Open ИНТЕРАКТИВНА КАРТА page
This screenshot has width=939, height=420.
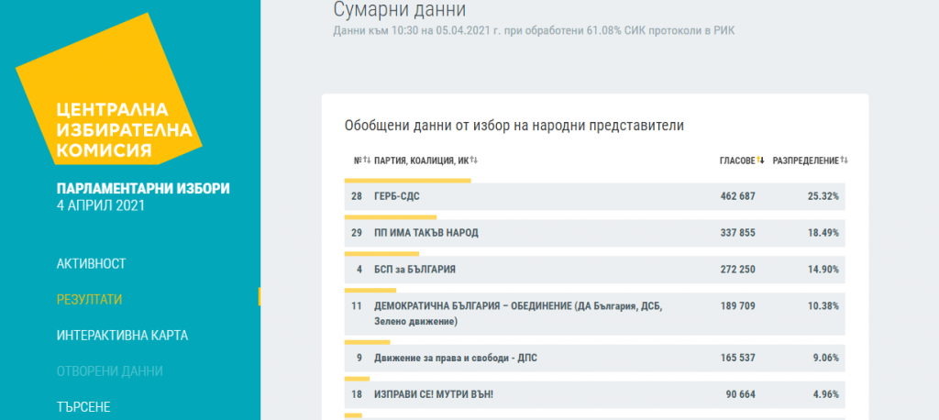[122, 335]
